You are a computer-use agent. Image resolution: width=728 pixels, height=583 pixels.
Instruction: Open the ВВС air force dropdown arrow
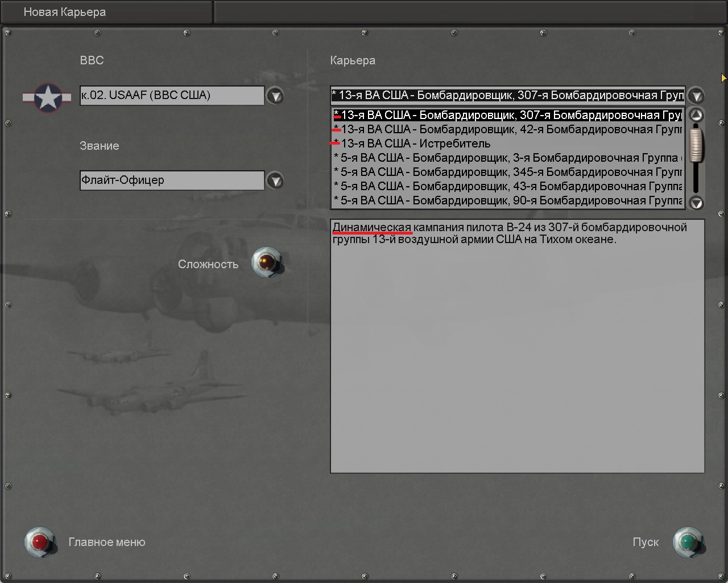[x=275, y=96]
